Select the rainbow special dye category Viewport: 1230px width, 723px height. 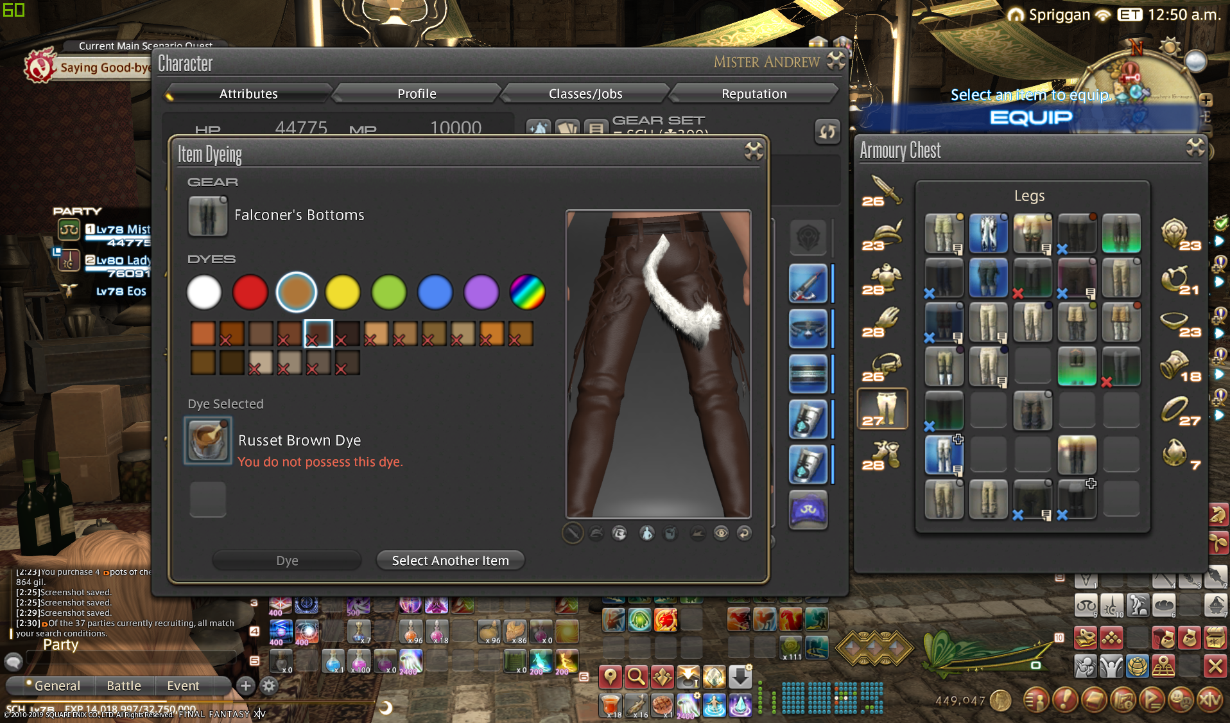(x=528, y=292)
